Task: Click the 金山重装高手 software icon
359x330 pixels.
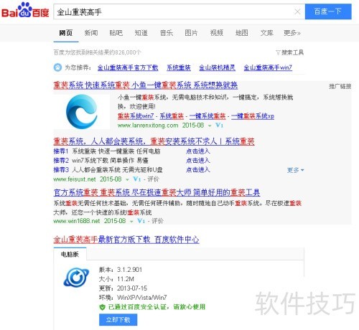Action: pyautogui.click(x=76, y=278)
